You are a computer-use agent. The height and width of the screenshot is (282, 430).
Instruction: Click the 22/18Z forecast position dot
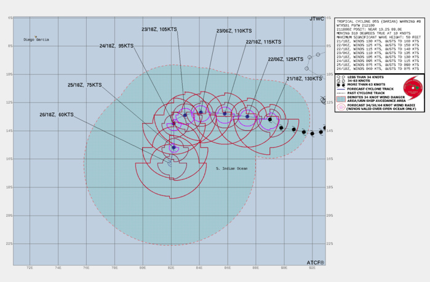225,114
